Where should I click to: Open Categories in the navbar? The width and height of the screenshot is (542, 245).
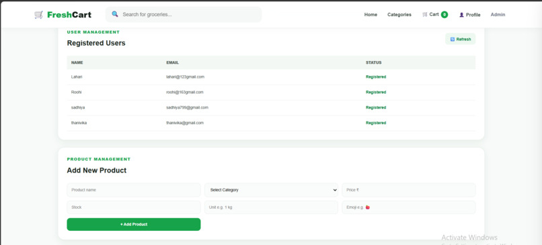tap(399, 15)
